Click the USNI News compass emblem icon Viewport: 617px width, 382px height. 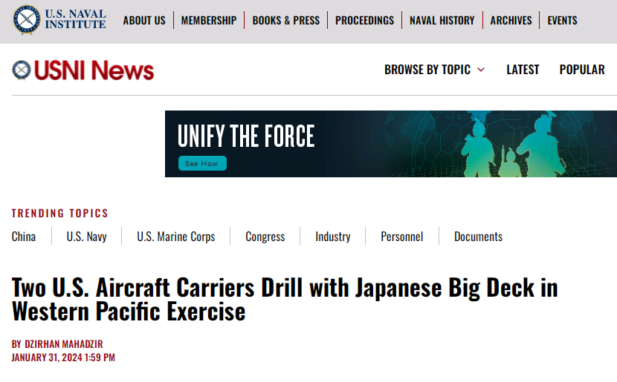pyautogui.click(x=21, y=70)
